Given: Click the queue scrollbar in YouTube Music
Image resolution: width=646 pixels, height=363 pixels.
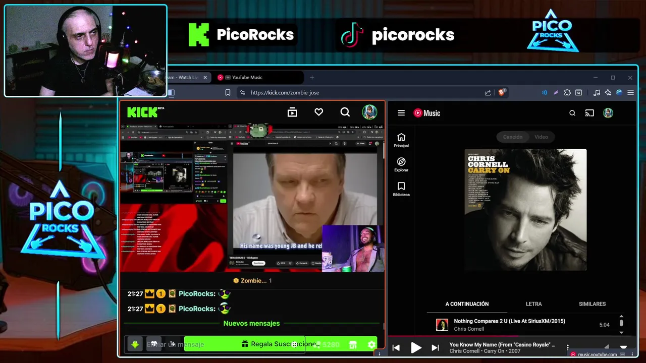Looking at the screenshot, I should pos(621,323).
